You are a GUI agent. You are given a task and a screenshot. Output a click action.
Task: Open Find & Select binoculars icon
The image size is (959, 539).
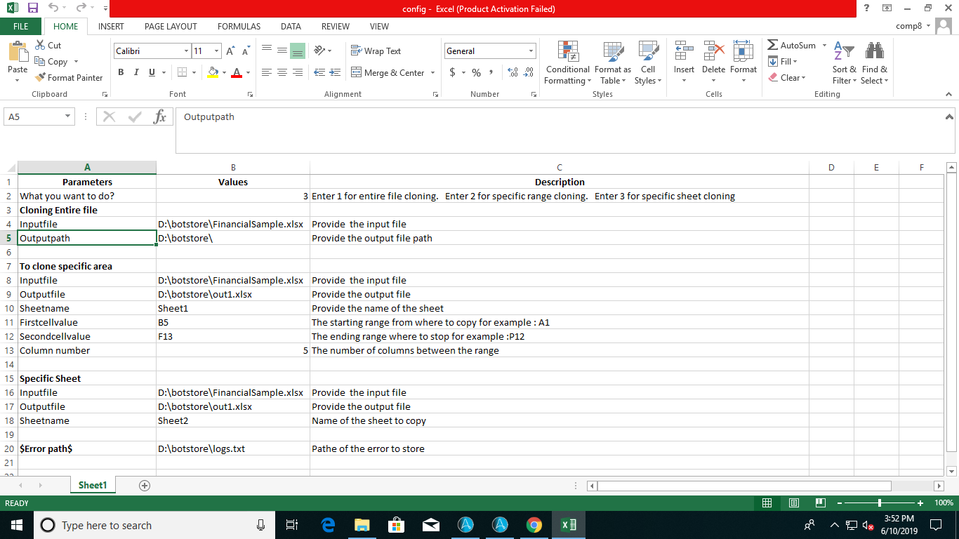874,52
